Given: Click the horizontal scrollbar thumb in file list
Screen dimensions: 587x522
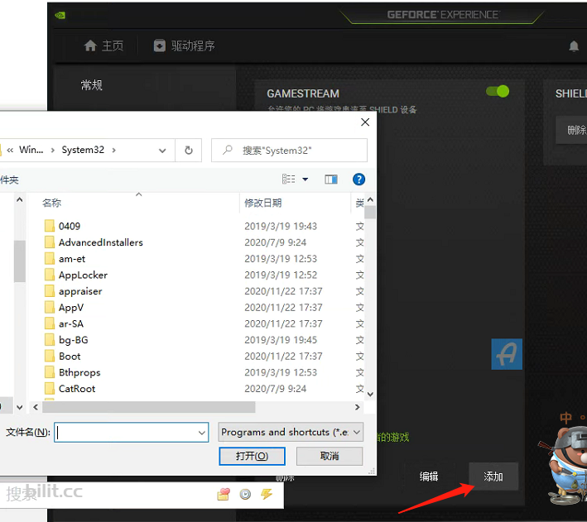Looking at the screenshot, I should pyautogui.click(x=149, y=407).
